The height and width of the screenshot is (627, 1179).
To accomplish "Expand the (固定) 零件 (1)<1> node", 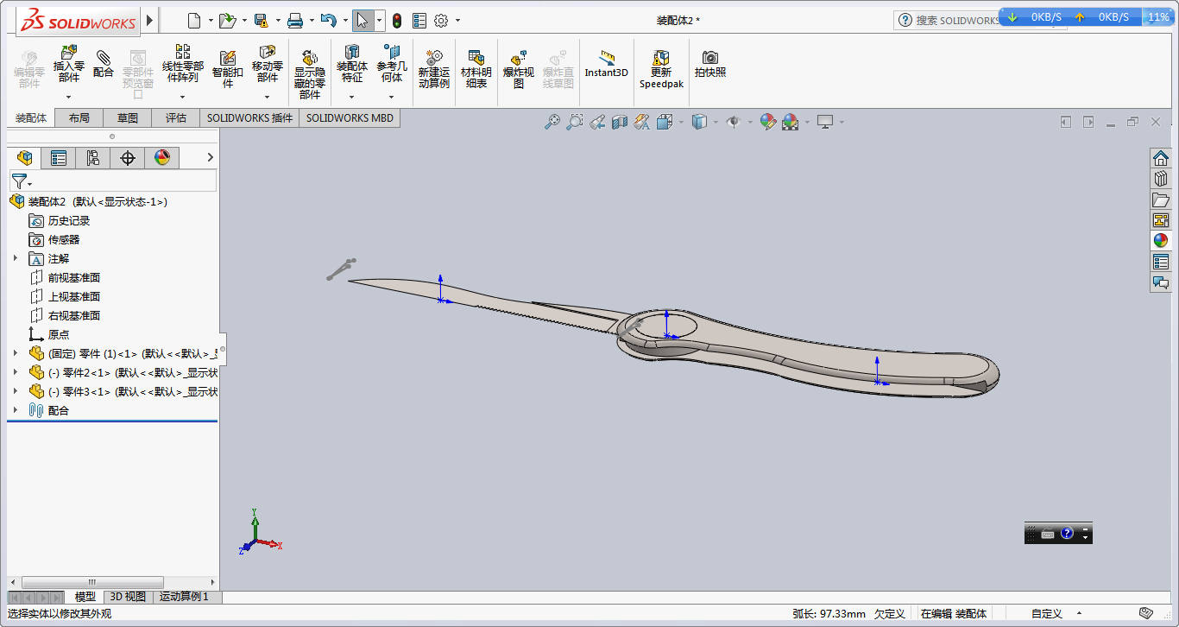I will (15, 353).
